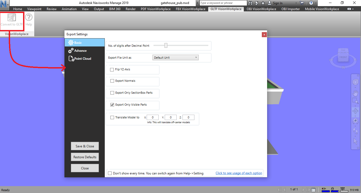Image resolution: width=361 pixels, height=193 pixels.
Task: Click the previous sheet arrow in status bar
Action: tap(284, 190)
